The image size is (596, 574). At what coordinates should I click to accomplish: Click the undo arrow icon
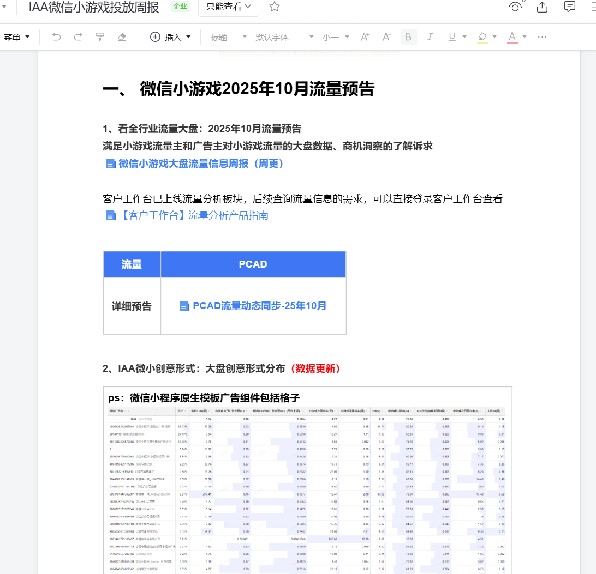[x=57, y=37]
